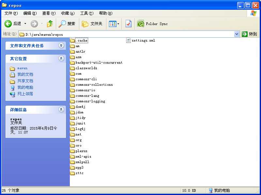Click the Windows flag logo throbber

(x=253, y=13)
